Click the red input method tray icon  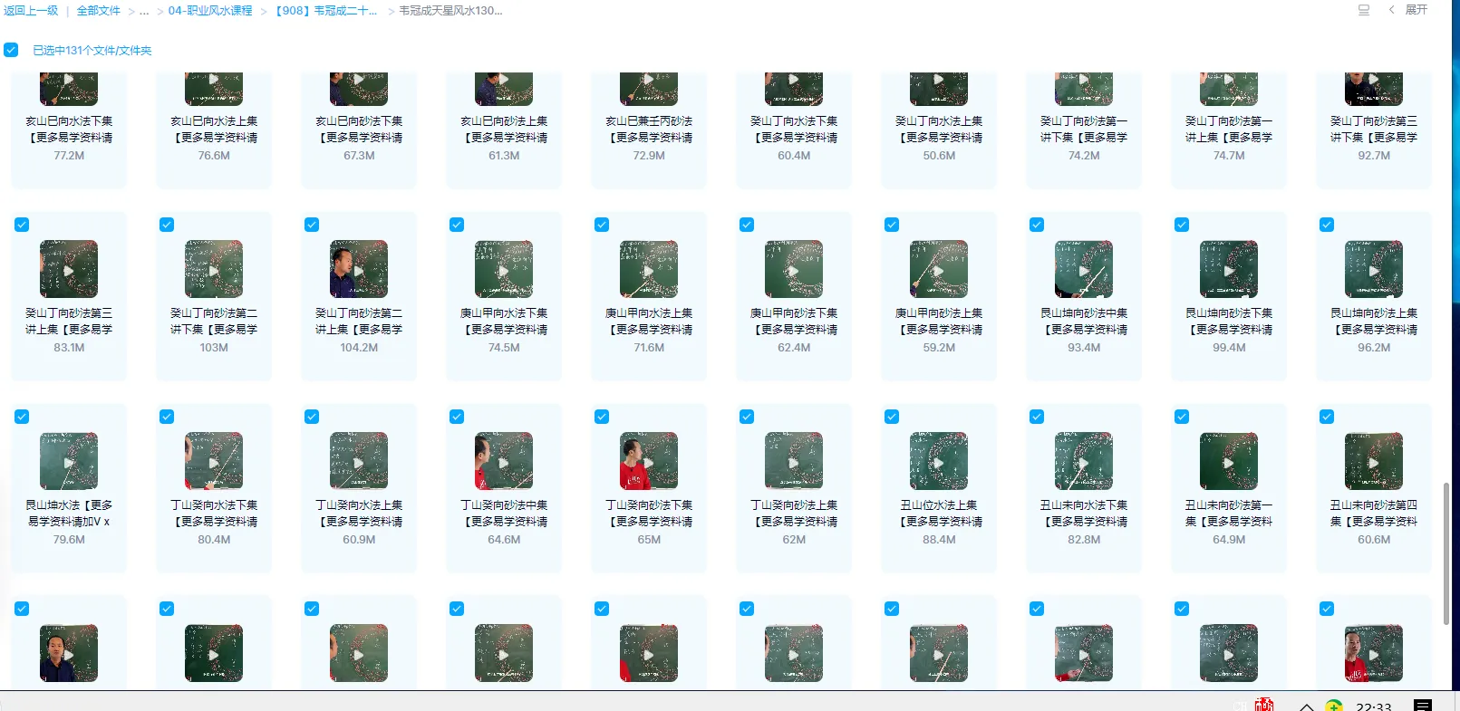click(x=1264, y=705)
